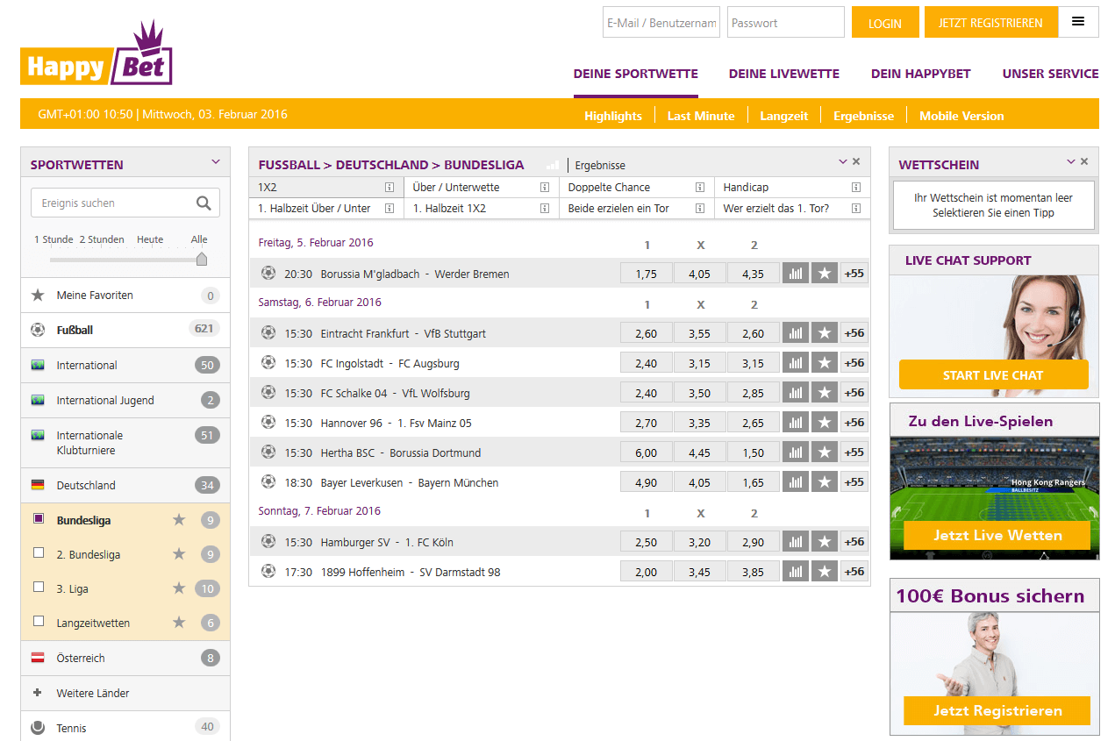Check the 3. Liga checkbox

pyautogui.click(x=38, y=588)
